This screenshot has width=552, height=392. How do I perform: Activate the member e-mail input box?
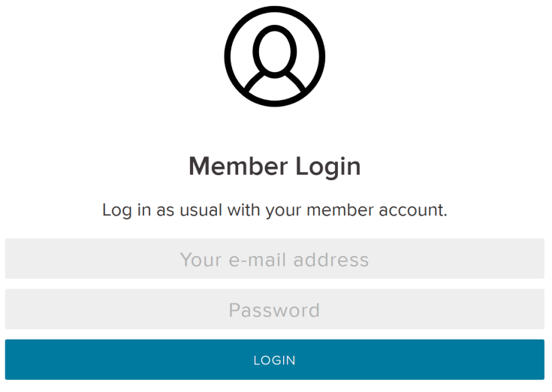tap(275, 259)
